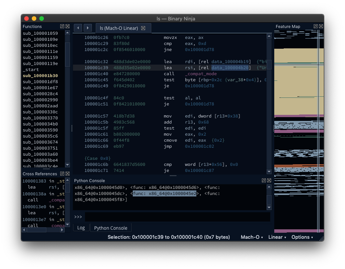Click disassembly view scroll down arrow

click(x=269, y=172)
